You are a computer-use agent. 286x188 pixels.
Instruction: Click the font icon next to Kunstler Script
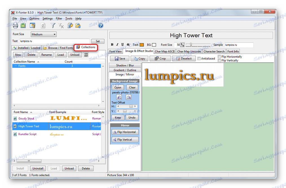[x=15, y=134]
